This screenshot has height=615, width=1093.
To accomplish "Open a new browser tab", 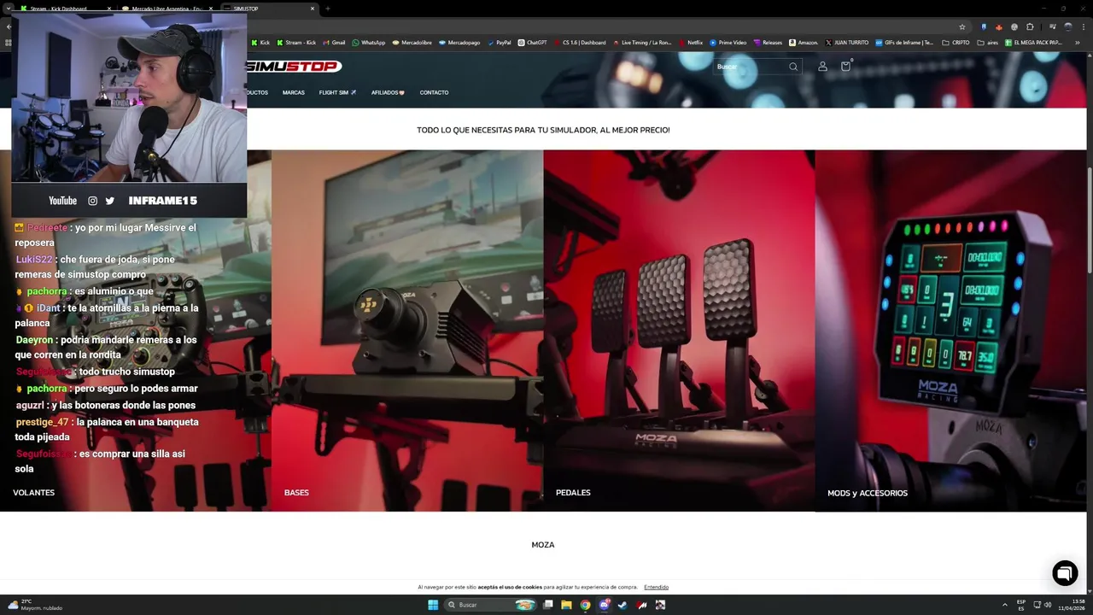I will (x=328, y=9).
